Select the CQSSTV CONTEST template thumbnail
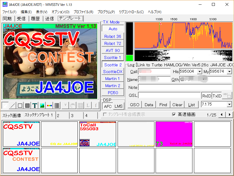This screenshot has width=234, height=176. click(x=21, y=160)
